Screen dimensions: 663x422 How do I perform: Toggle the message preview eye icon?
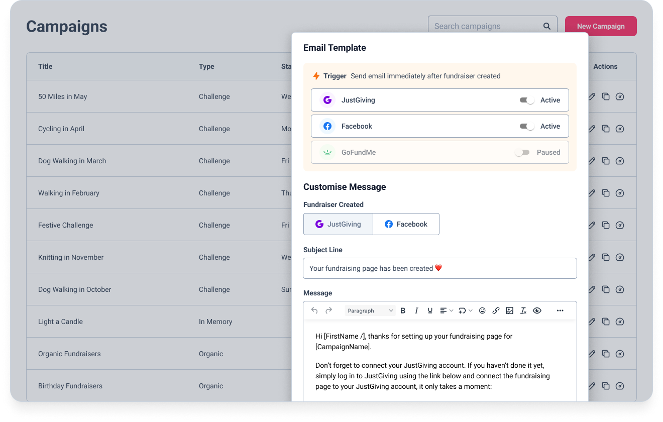[537, 310]
